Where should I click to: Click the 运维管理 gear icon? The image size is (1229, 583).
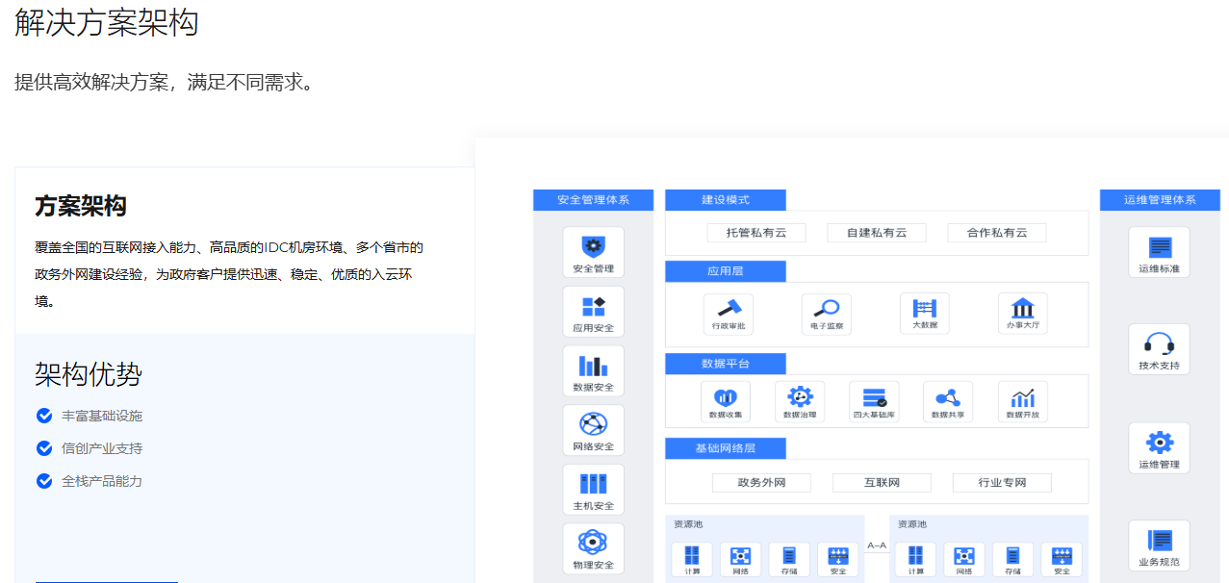[1159, 443]
